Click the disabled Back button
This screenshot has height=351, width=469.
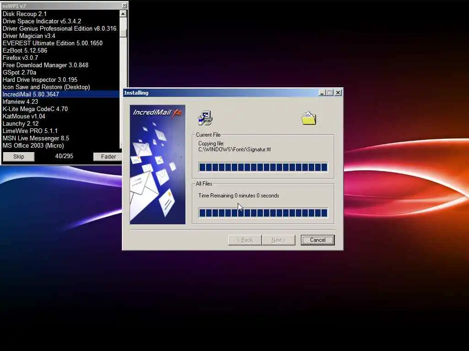(245, 240)
